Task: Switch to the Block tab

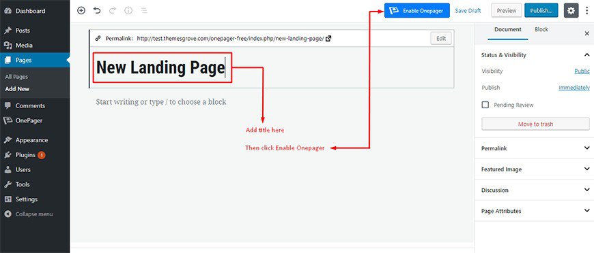Action: click(x=541, y=29)
